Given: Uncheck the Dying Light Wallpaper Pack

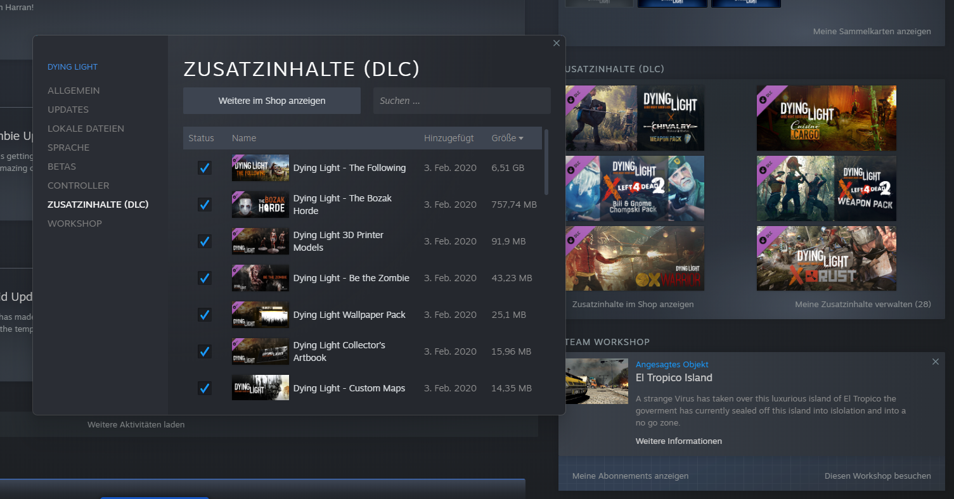Looking at the screenshot, I should [204, 315].
